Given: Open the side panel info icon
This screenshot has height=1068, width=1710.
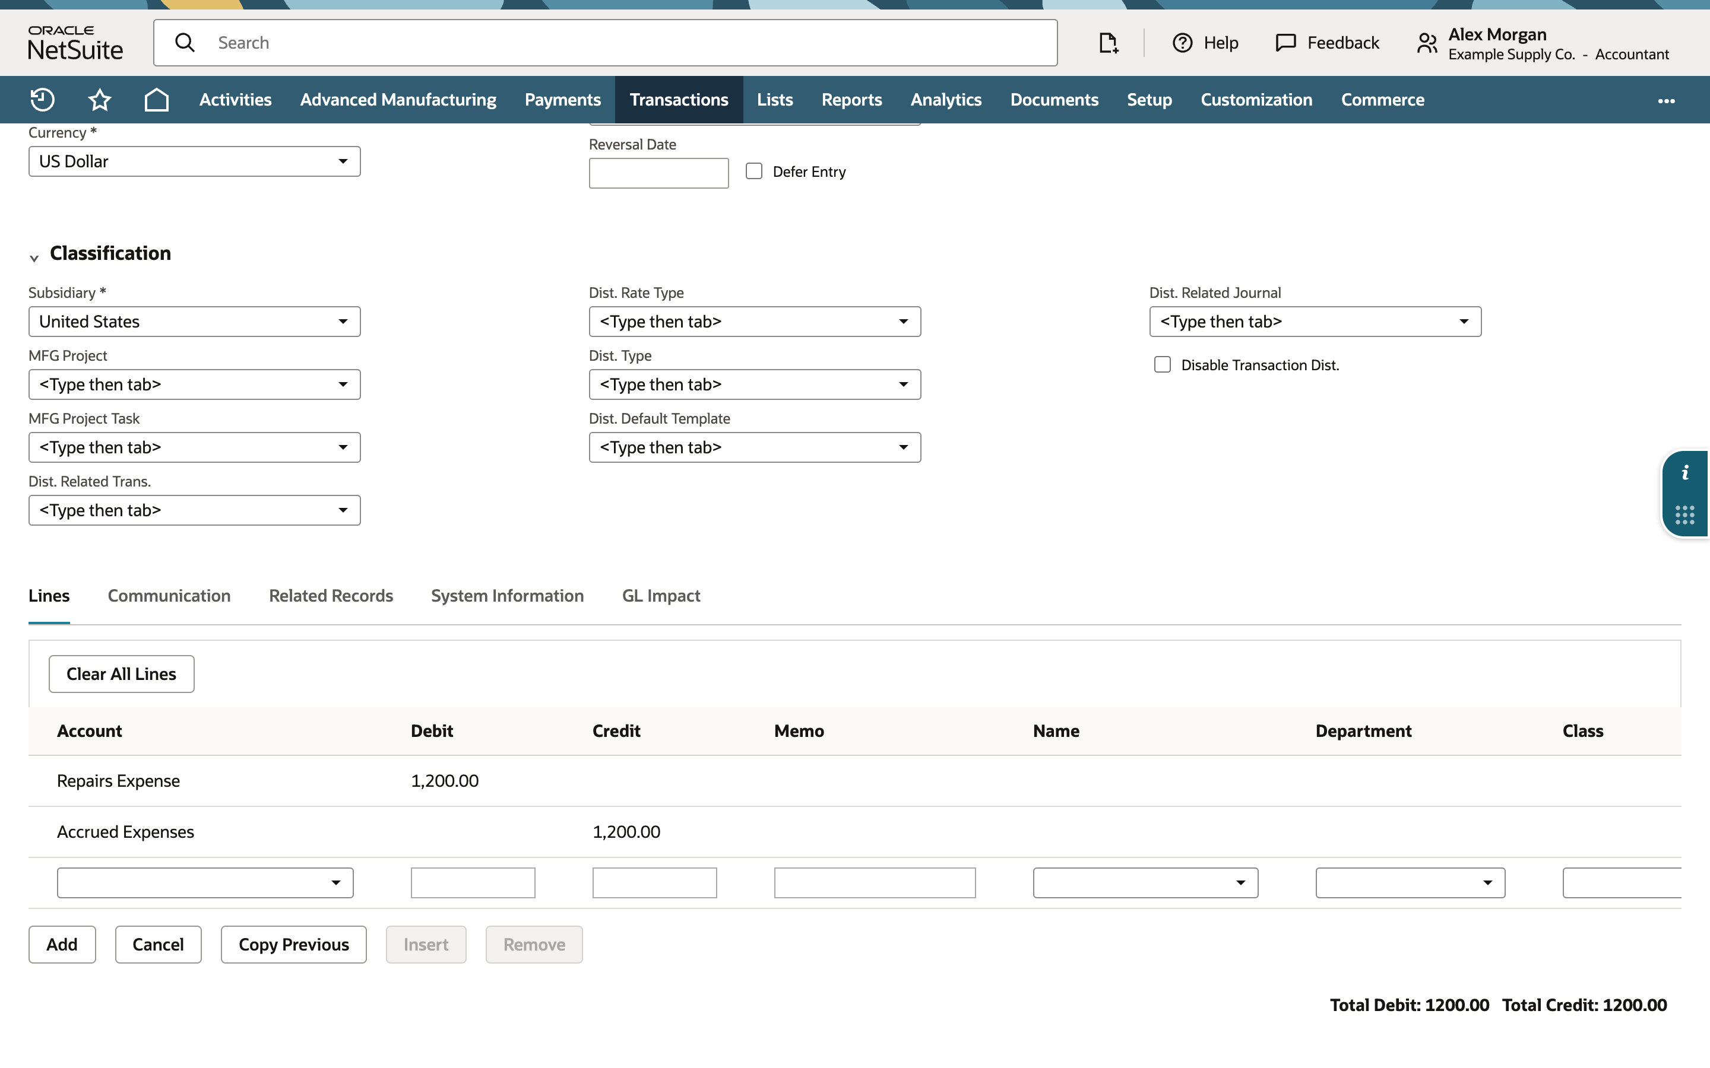Looking at the screenshot, I should pos(1685,472).
